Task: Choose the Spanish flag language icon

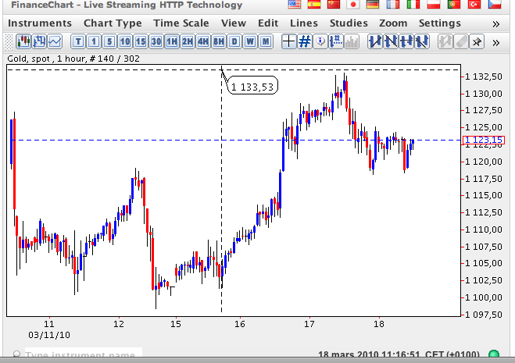Action: [314, 5]
